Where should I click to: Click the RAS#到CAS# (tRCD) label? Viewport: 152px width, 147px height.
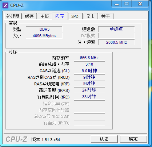tap(48, 77)
